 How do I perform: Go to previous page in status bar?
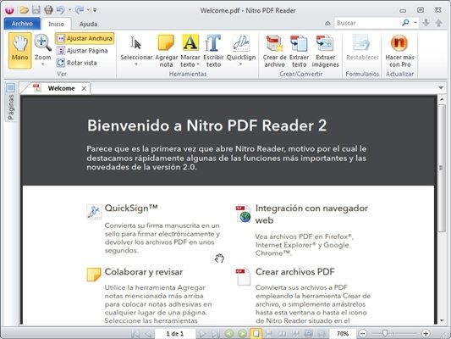coord(148,334)
